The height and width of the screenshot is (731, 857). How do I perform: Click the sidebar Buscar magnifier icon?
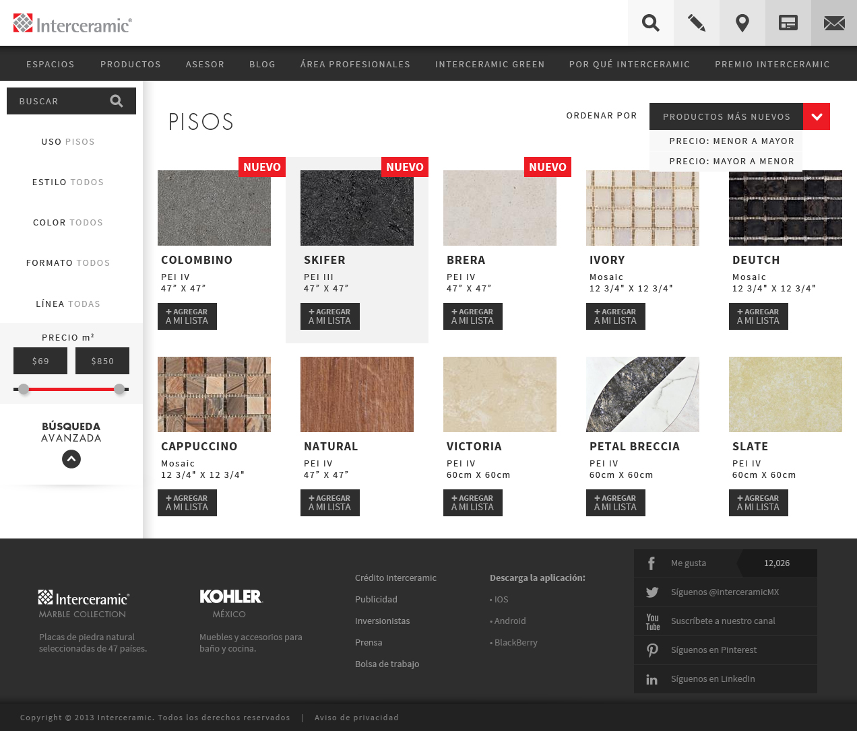point(117,101)
